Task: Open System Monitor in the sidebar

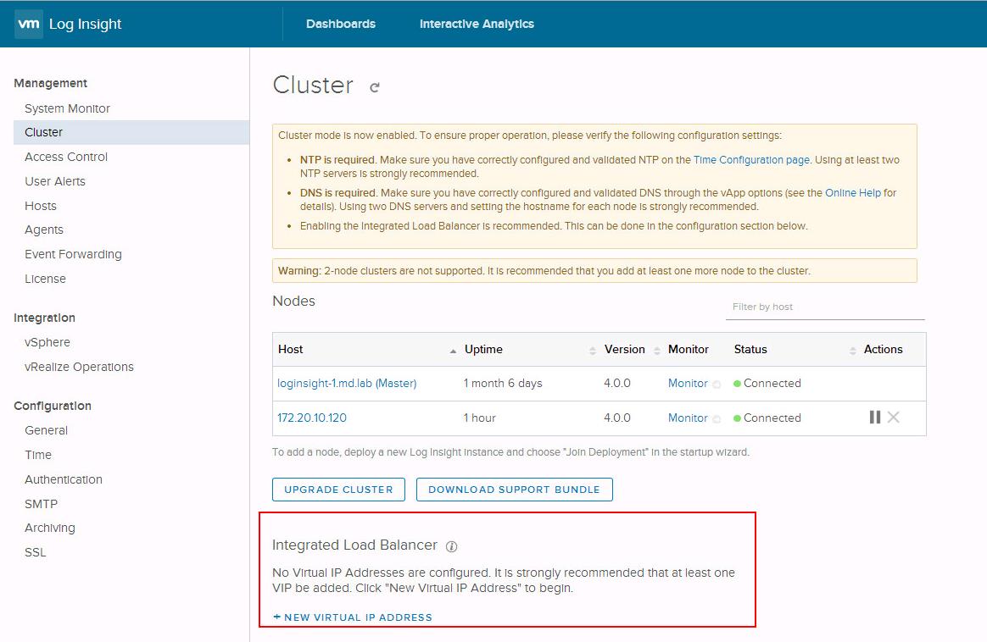Action: click(67, 108)
